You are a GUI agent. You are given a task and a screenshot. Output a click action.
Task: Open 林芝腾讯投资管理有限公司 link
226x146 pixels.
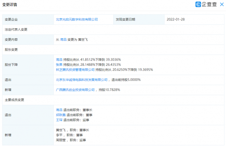pyautogui.click(x=75, y=70)
